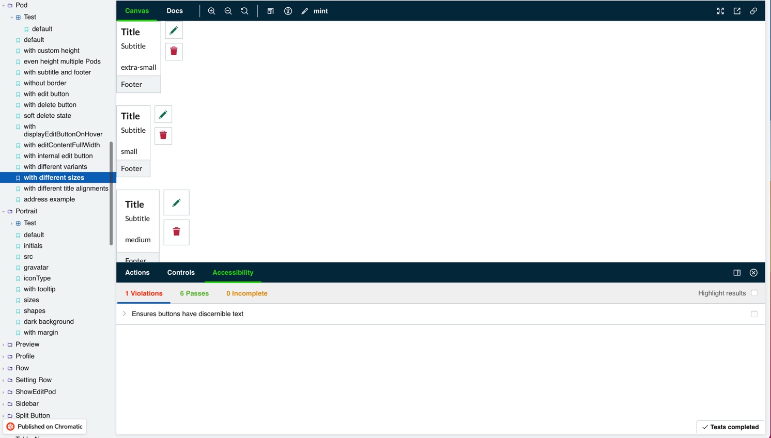Image resolution: width=771 pixels, height=438 pixels.
Task: Open the Controls panel tab
Action: [x=181, y=273]
